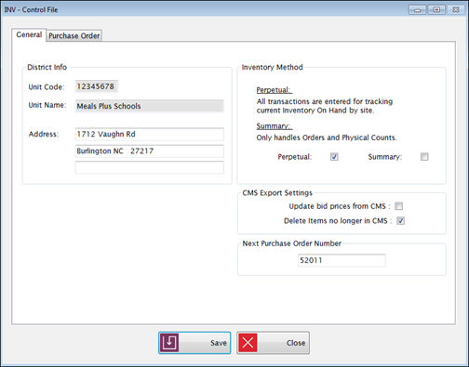This screenshot has height=367, width=469.
Task: Click the Next Purchase Order Number field
Action: [342, 260]
